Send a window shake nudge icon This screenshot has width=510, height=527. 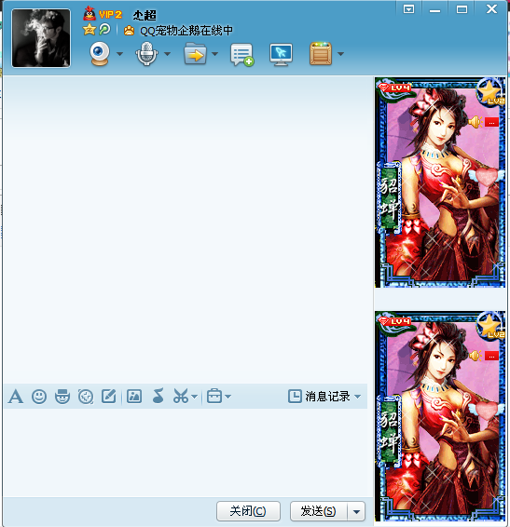tap(86, 397)
